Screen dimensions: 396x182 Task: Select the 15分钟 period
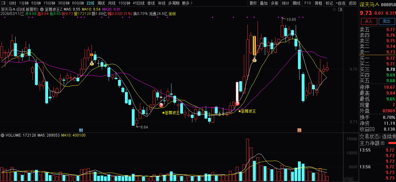click(49, 3)
